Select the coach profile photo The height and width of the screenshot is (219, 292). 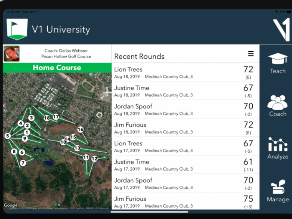11,54
